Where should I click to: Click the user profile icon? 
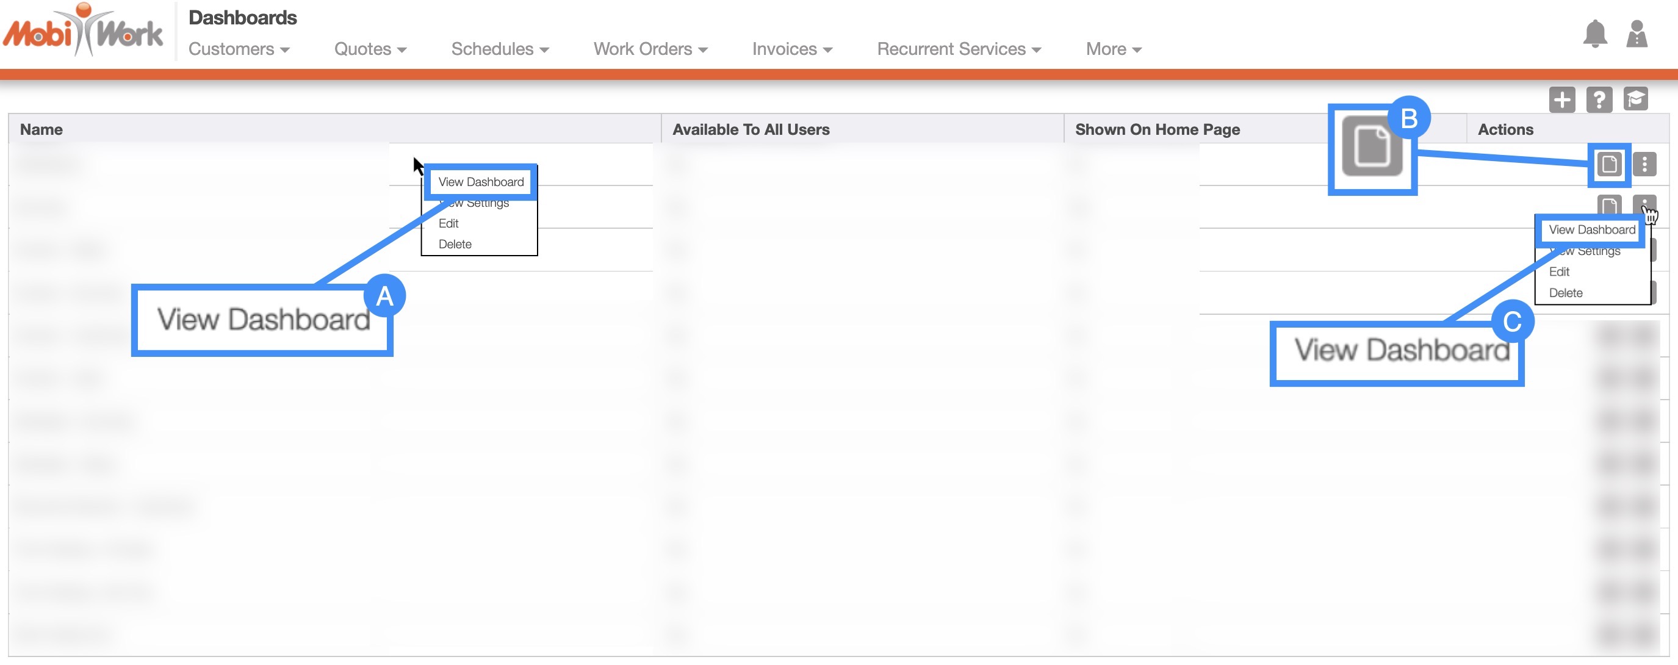[1637, 34]
